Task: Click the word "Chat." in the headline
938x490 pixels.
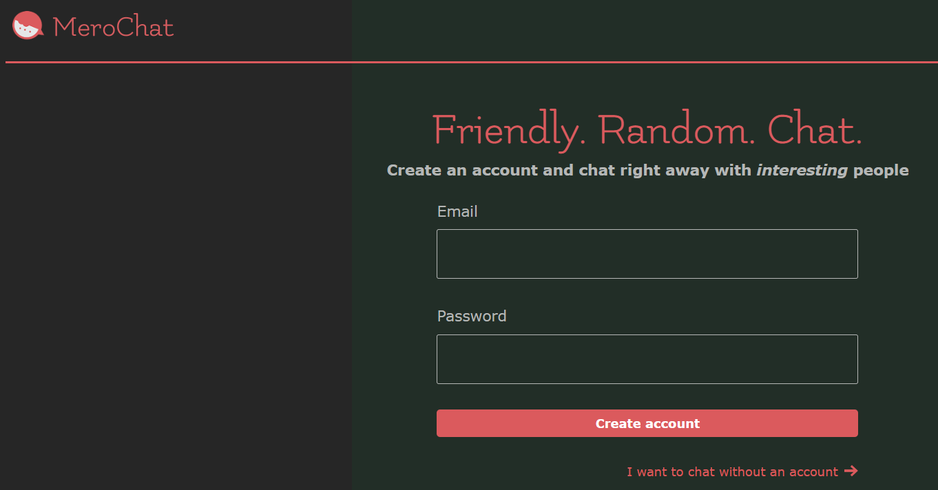Action: point(815,129)
